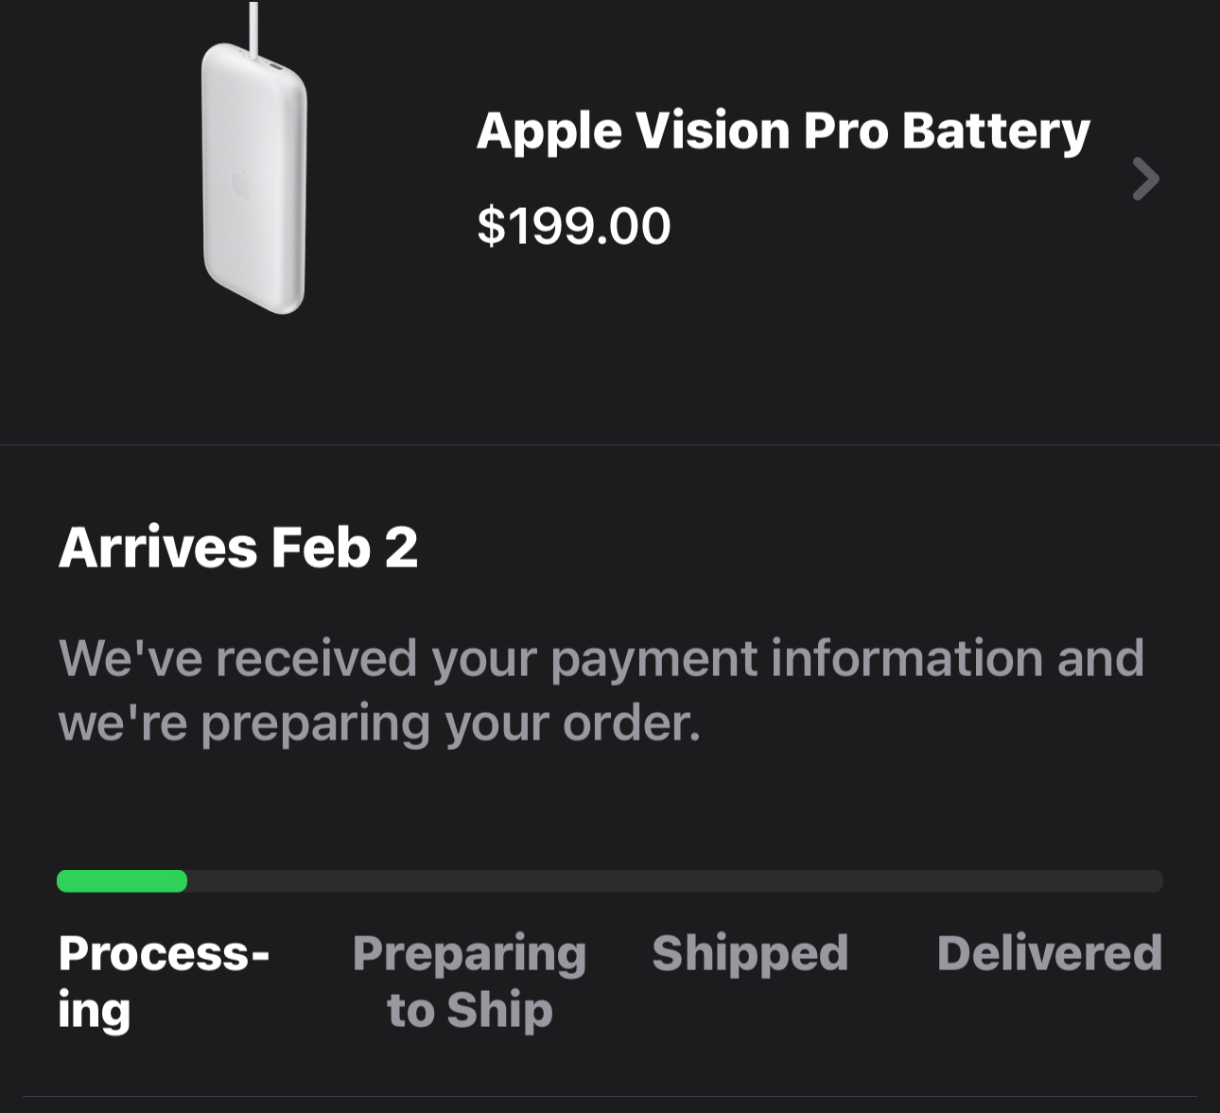This screenshot has width=1220, height=1113.
Task: Select the "Arrives Feb 2" heading
Action: (x=238, y=548)
